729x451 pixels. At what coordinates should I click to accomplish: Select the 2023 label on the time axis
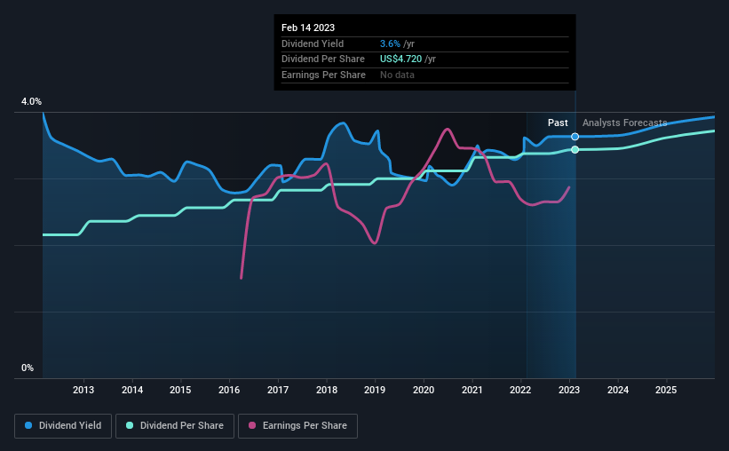pos(569,390)
